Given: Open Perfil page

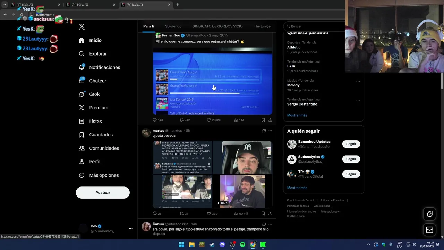Looking at the screenshot, I should [90, 161].
